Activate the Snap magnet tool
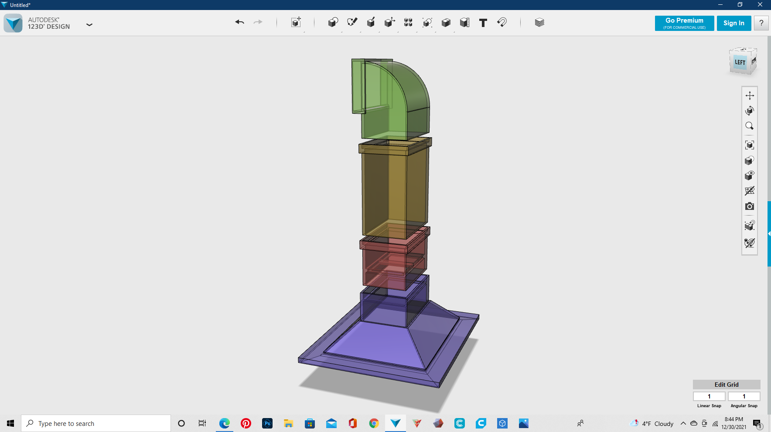This screenshot has width=771, height=432. tap(502, 23)
